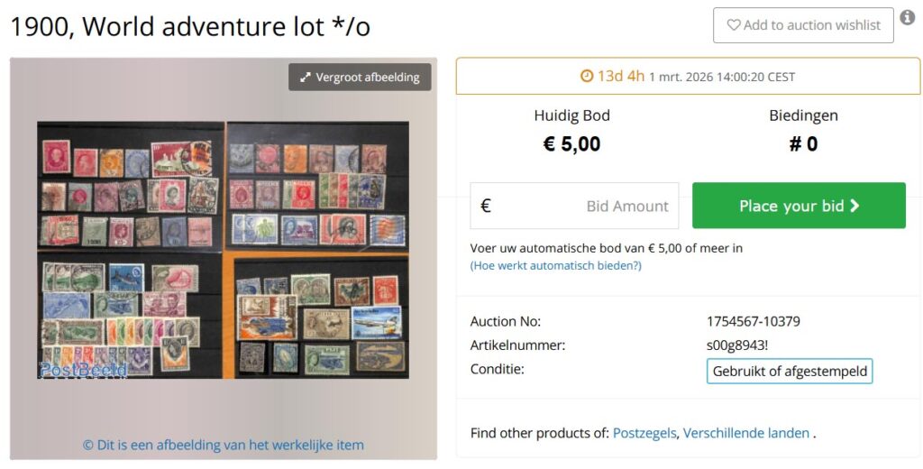Click the heart icon for auction wishlist
Viewport: 923px width, 469px height.
734,25
